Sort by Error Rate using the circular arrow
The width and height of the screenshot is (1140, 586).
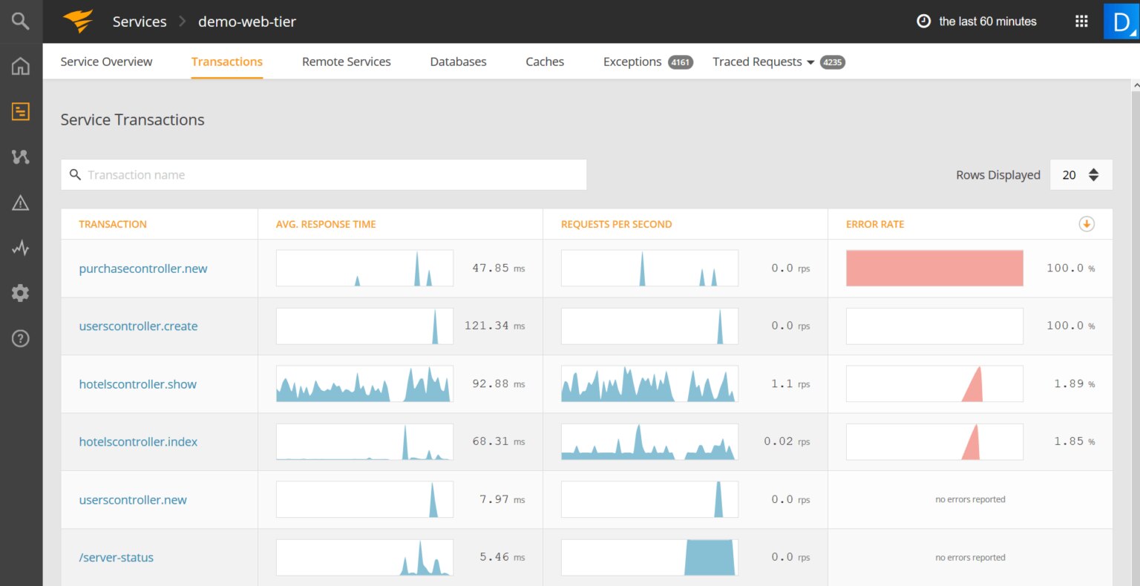[1086, 223]
